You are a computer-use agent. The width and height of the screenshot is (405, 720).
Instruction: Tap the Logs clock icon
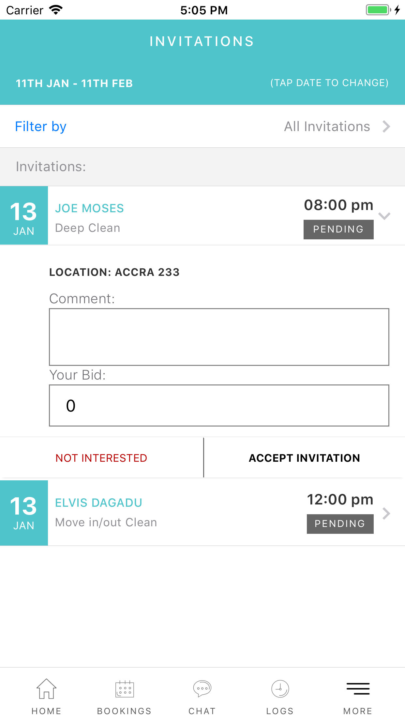coord(280,689)
